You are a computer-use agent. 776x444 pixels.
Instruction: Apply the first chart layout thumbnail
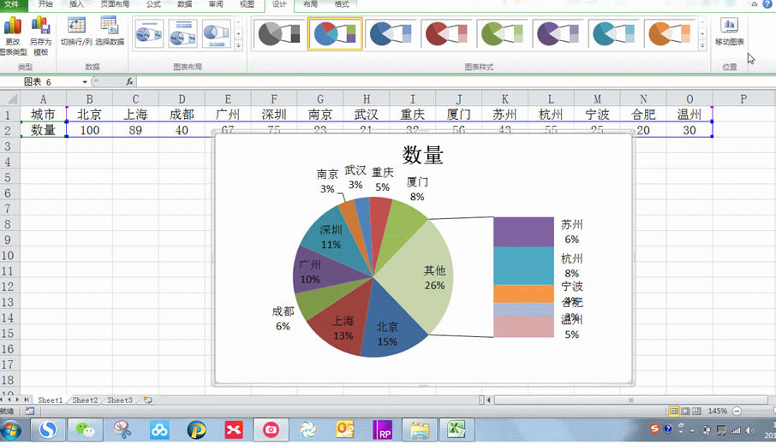tap(149, 33)
